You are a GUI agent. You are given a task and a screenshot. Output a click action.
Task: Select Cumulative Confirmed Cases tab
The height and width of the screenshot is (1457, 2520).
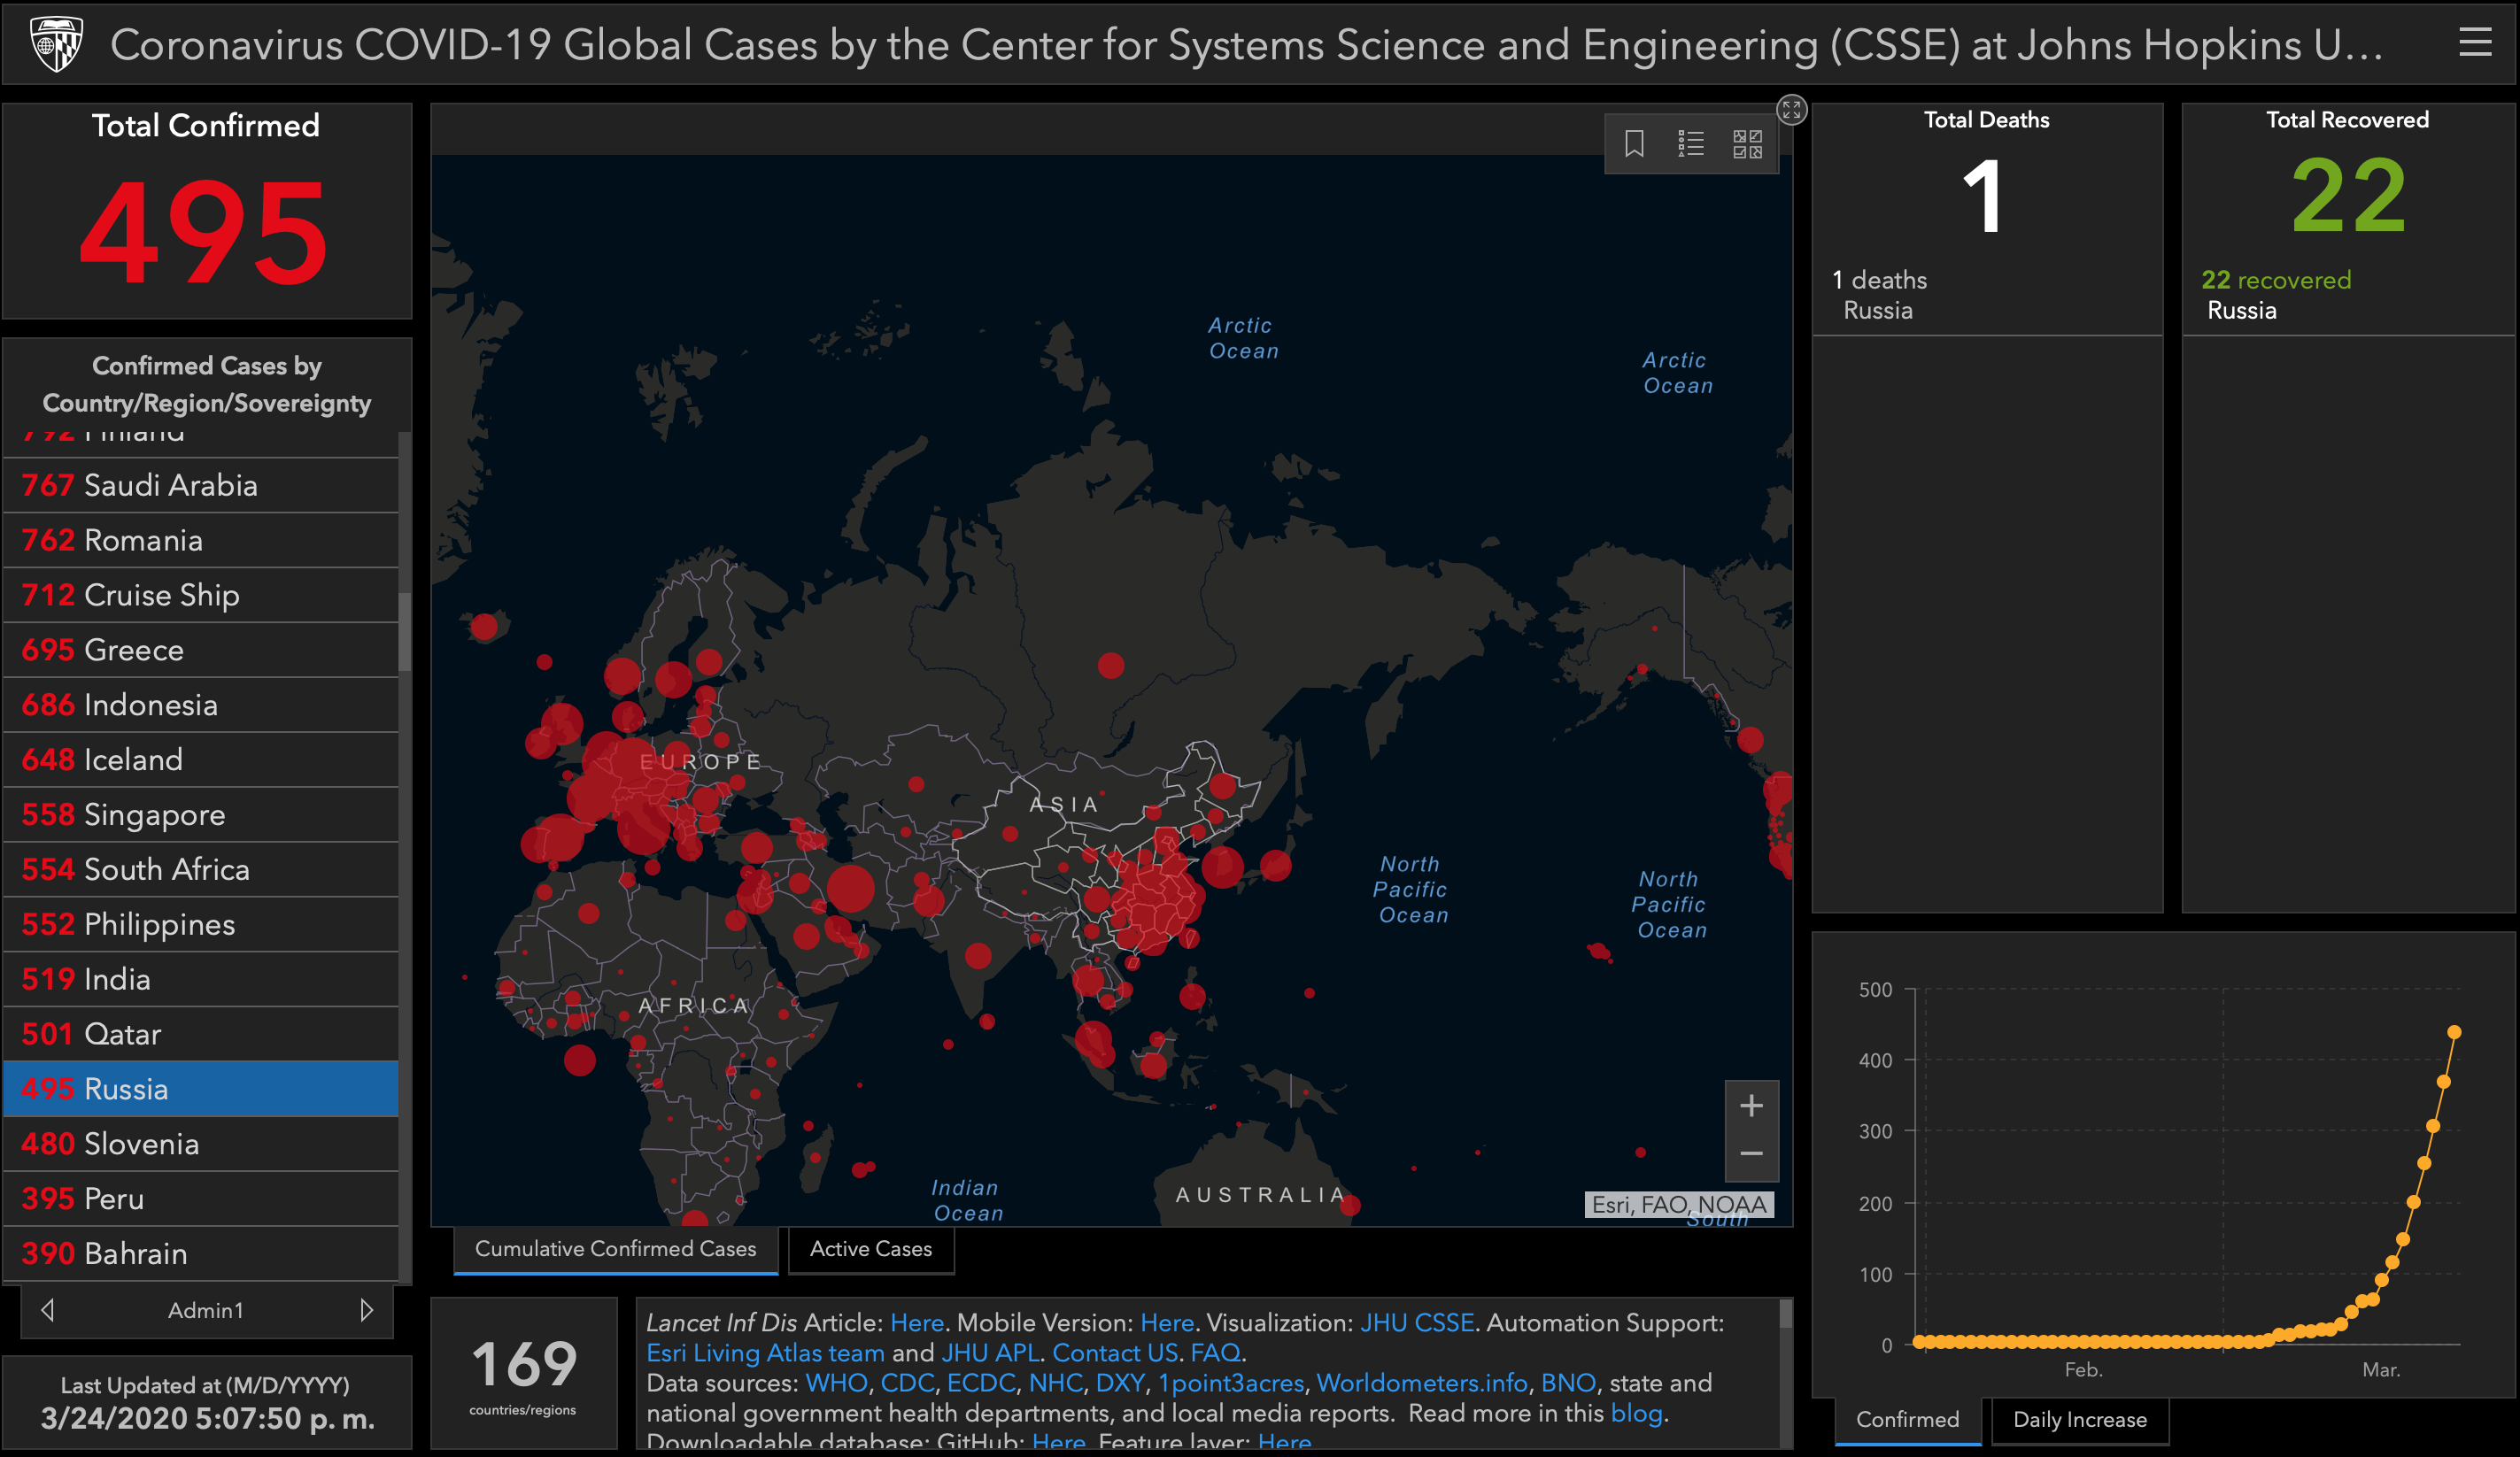[615, 1249]
